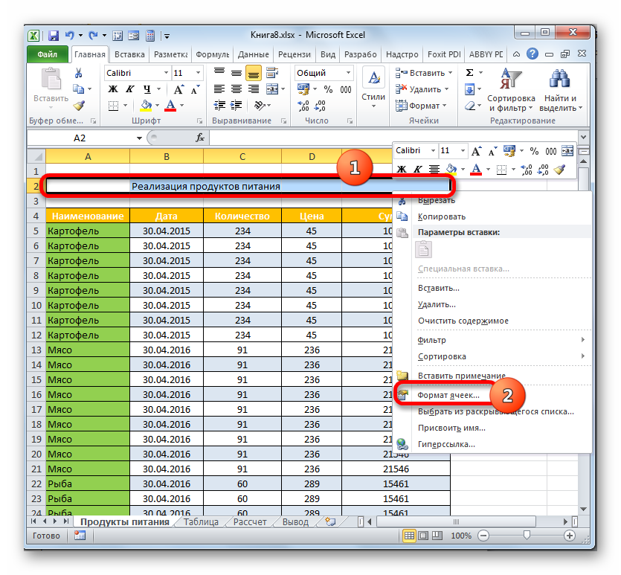This screenshot has width=621, height=575.
Task: Decrease font size with ribbon A-down icon
Action: (196, 89)
